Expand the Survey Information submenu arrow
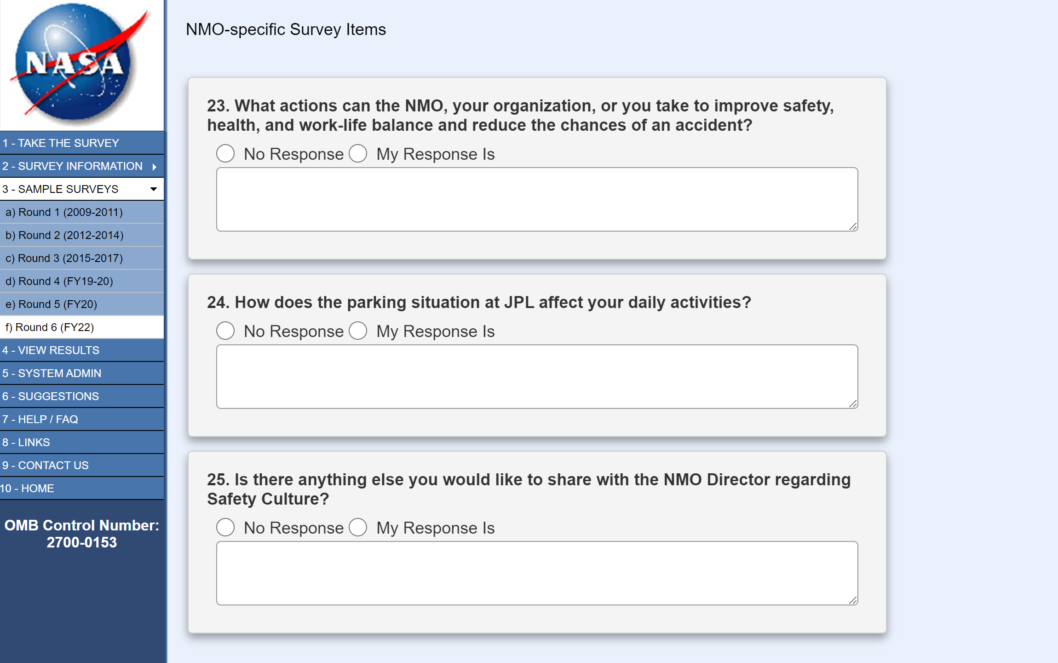Viewport: 1058px width, 663px height. [155, 167]
